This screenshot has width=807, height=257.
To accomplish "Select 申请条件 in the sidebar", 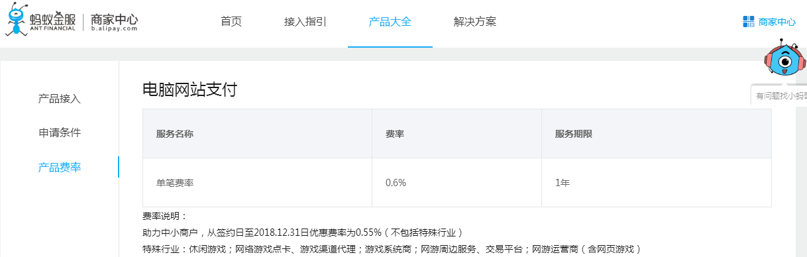I will click(x=60, y=132).
